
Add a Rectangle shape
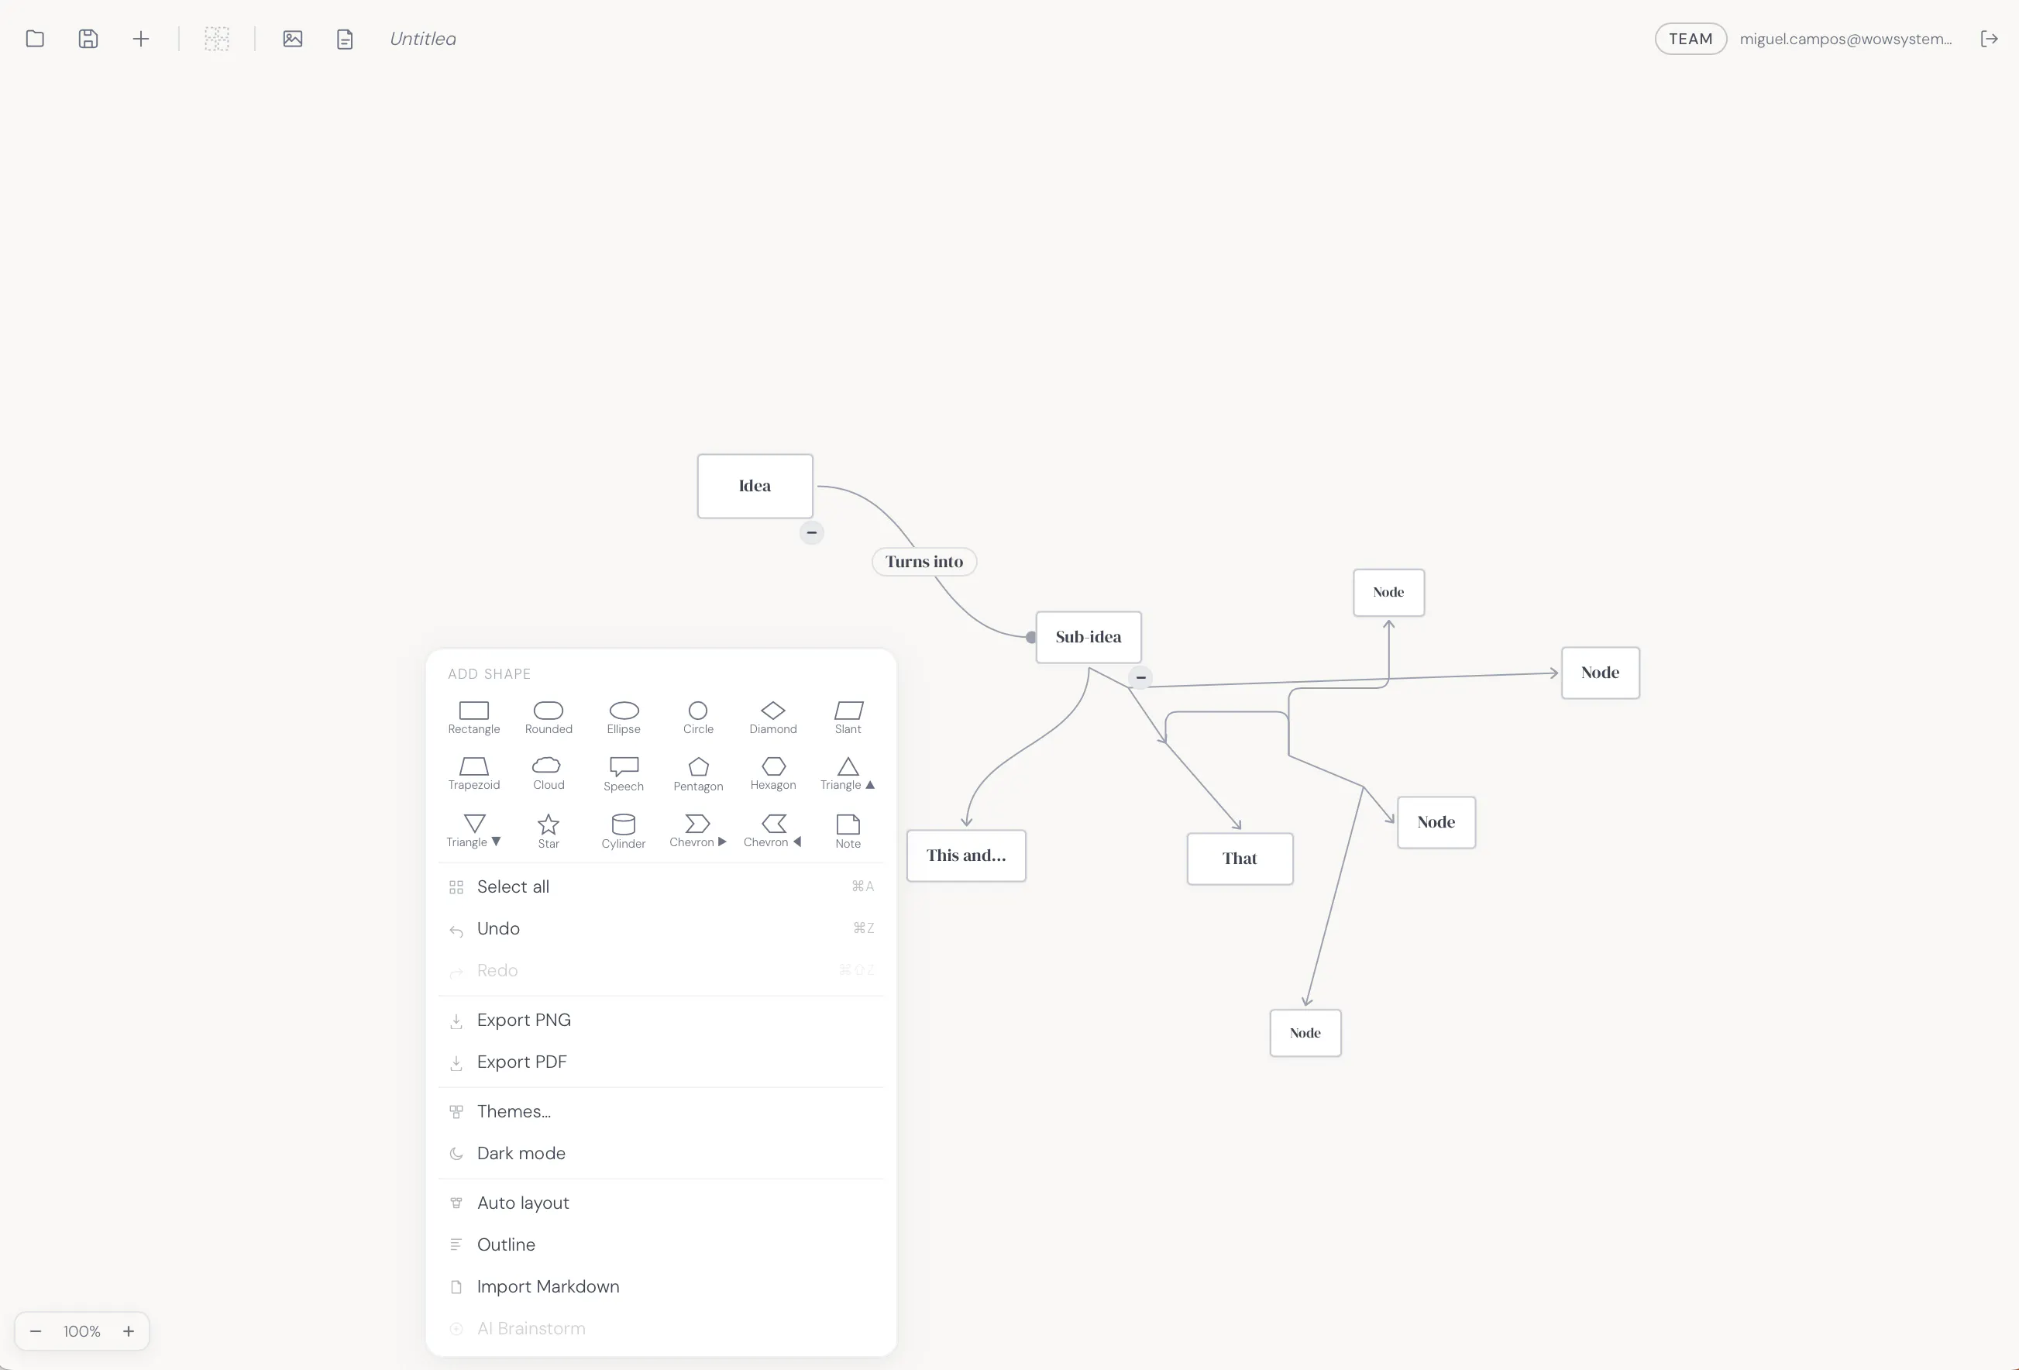[x=473, y=718]
